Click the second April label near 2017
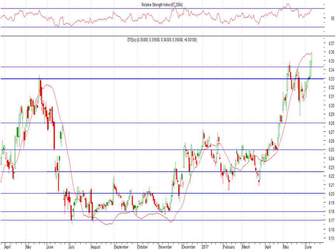This screenshot has height=250, width=336. tap(268, 247)
